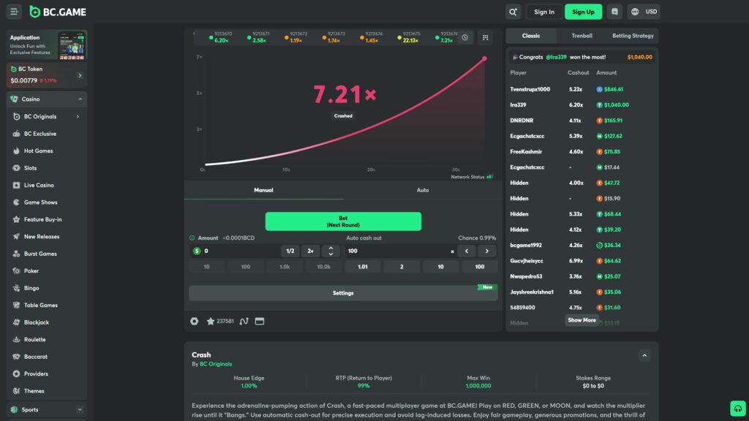Click the Bingo sidebar icon
Viewport: 749px width, 421px height.
(x=16, y=288)
